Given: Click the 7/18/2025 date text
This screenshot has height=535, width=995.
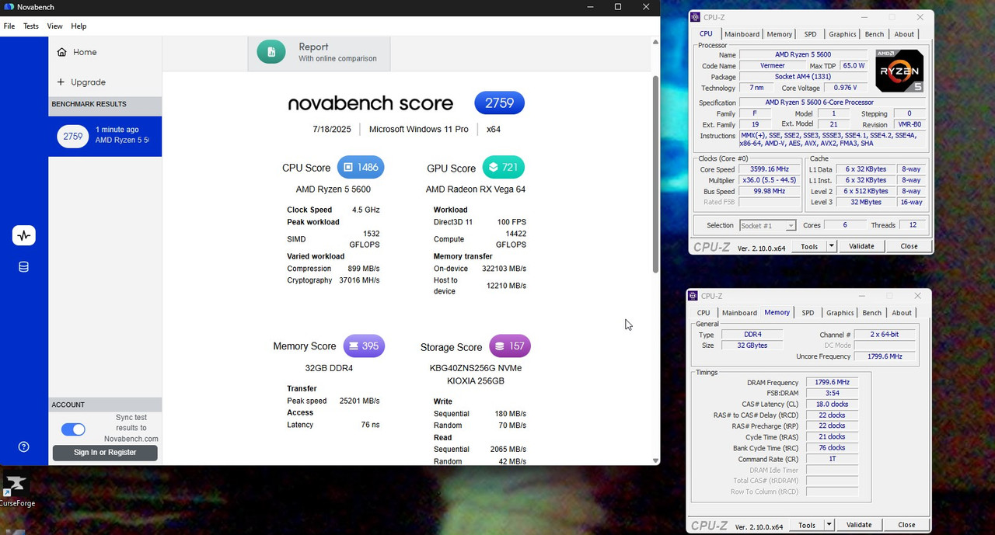Looking at the screenshot, I should point(332,130).
